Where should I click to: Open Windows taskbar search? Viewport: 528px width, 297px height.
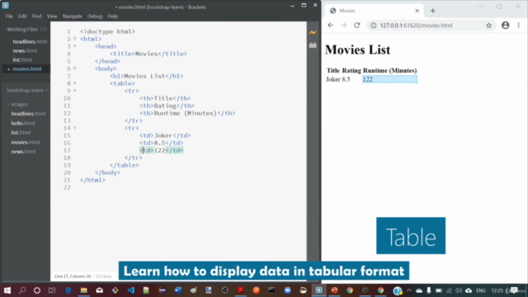point(22,290)
